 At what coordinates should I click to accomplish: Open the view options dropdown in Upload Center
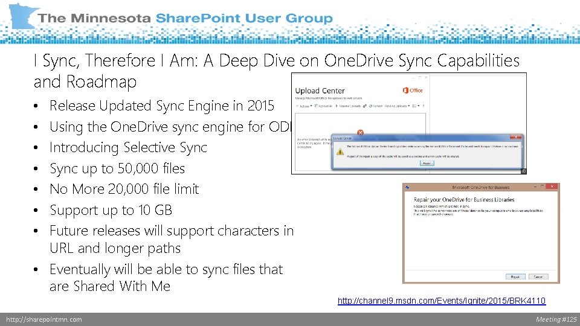[x=416, y=106]
